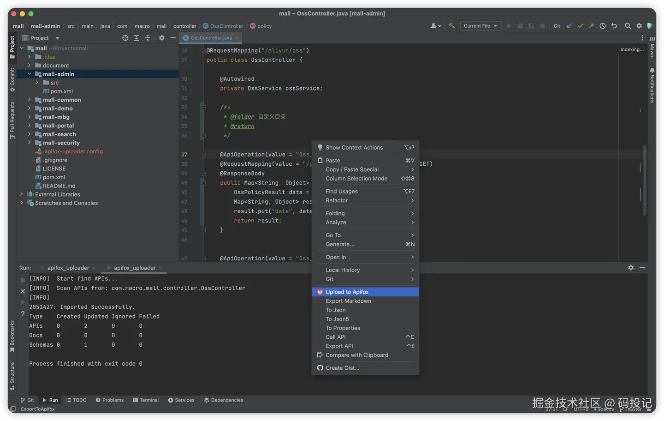Expand the mall-common module folder
Screen dimensions: 664x421
pyautogui.click(x=29, y=100)
